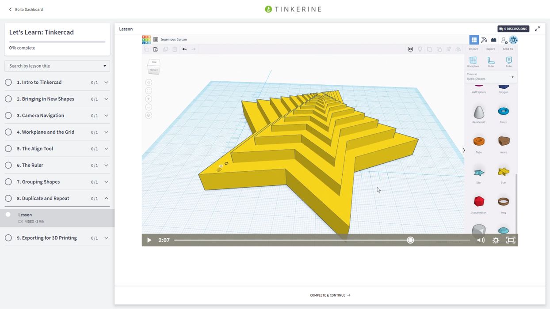Image resolution: width=550 pixels, height=309 pixels.
Task: Open the Export menu
Action: (490, 49)
